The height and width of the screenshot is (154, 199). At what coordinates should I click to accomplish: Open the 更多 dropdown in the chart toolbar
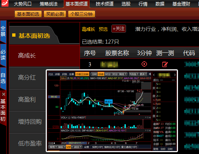(x=143, y=74)
